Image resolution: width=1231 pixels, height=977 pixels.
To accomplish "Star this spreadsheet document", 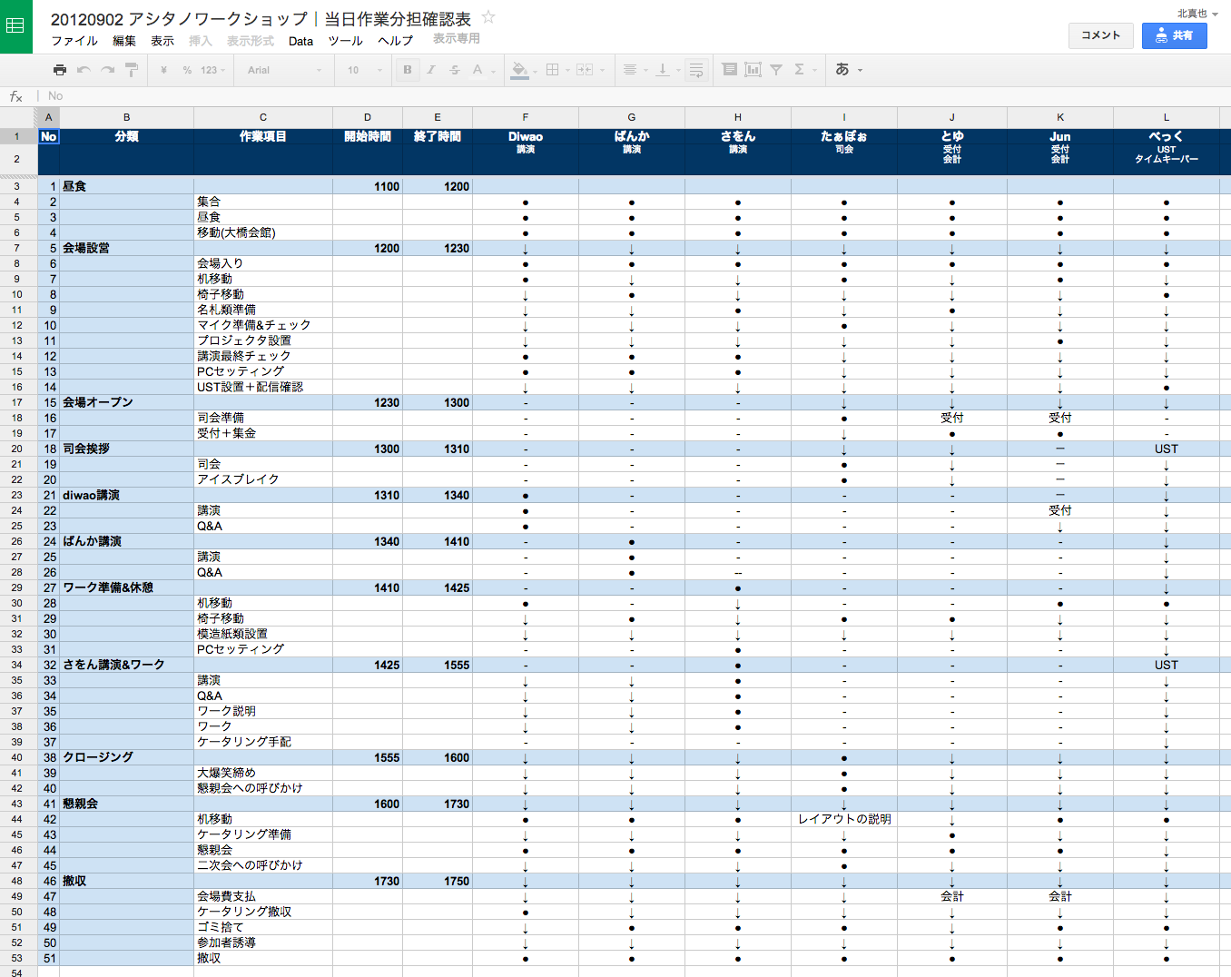I will tap(488, 17).
